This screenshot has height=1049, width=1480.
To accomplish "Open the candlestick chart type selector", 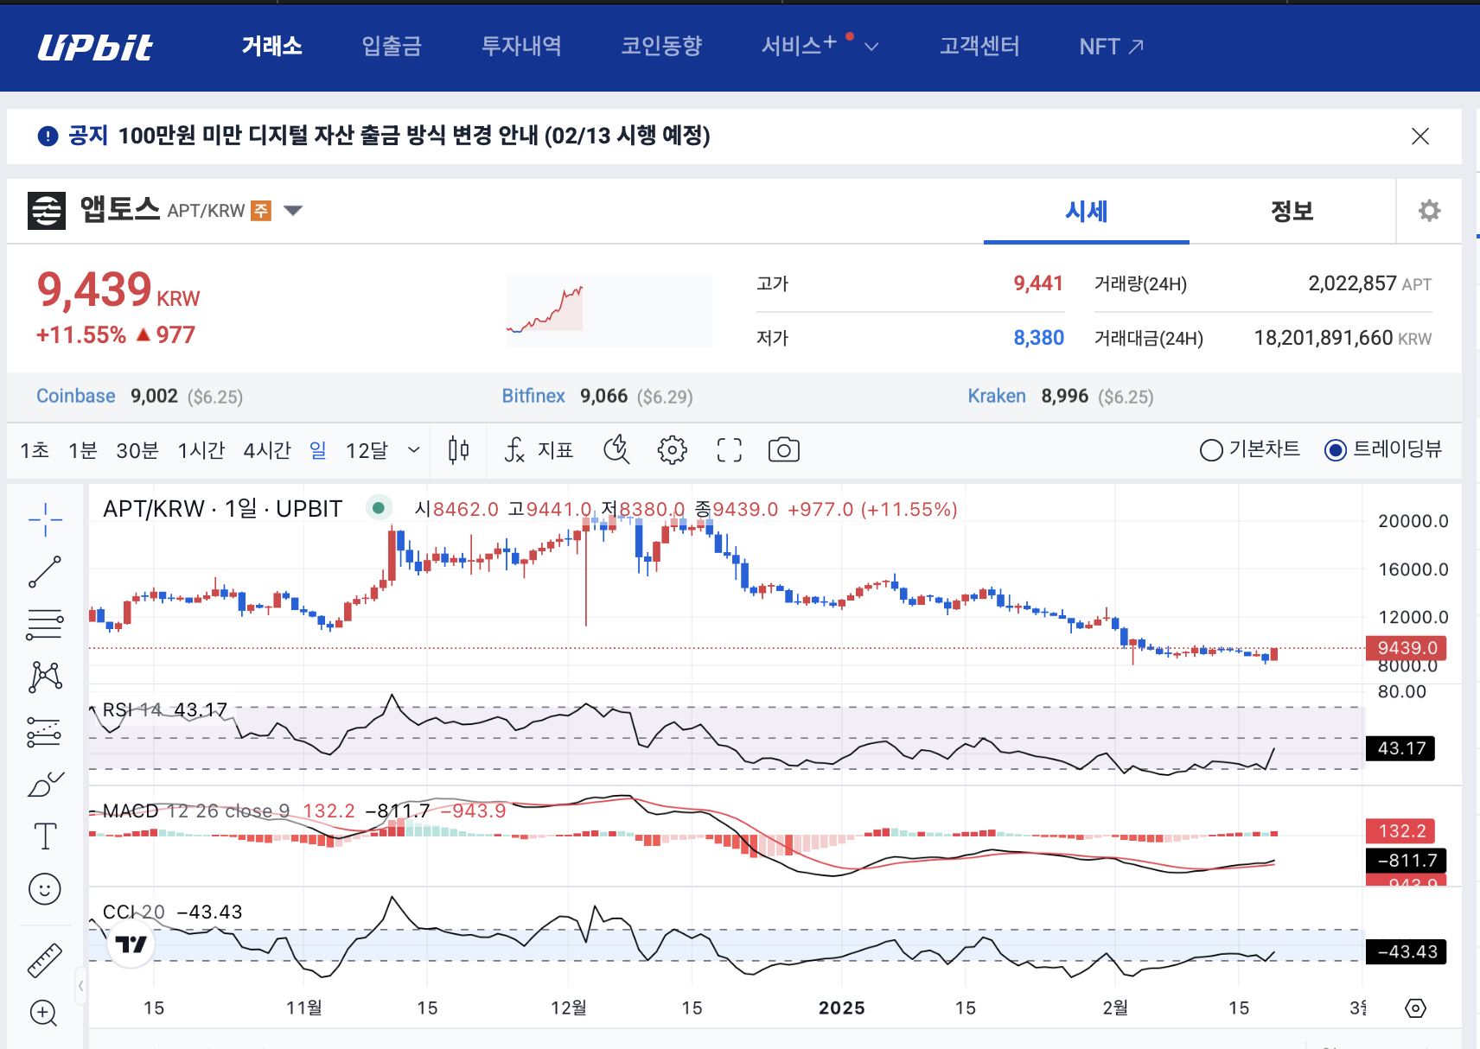I will [x=458, y=450].
